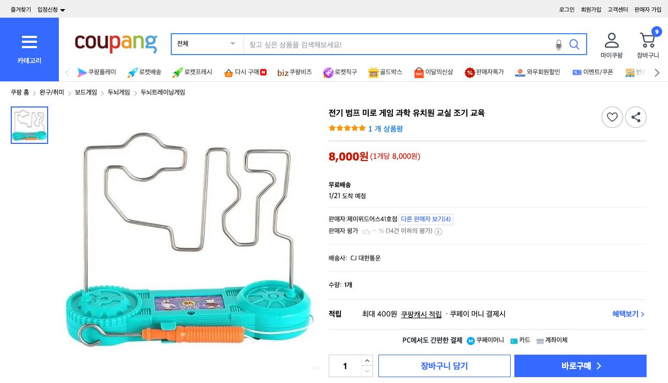
Task: Decrease quantity with the down stepper arrow
Action: (x=367, y=371)
